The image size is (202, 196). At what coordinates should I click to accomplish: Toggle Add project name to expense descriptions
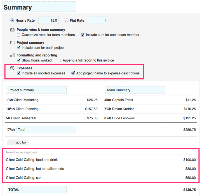tap(73, 73)
